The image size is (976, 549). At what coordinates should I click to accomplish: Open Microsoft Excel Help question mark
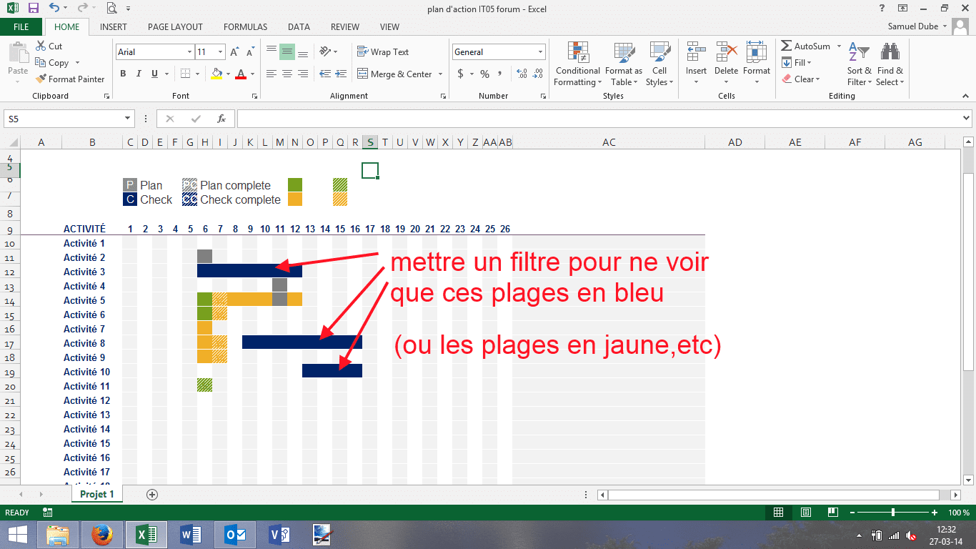(x=882, y=8)
